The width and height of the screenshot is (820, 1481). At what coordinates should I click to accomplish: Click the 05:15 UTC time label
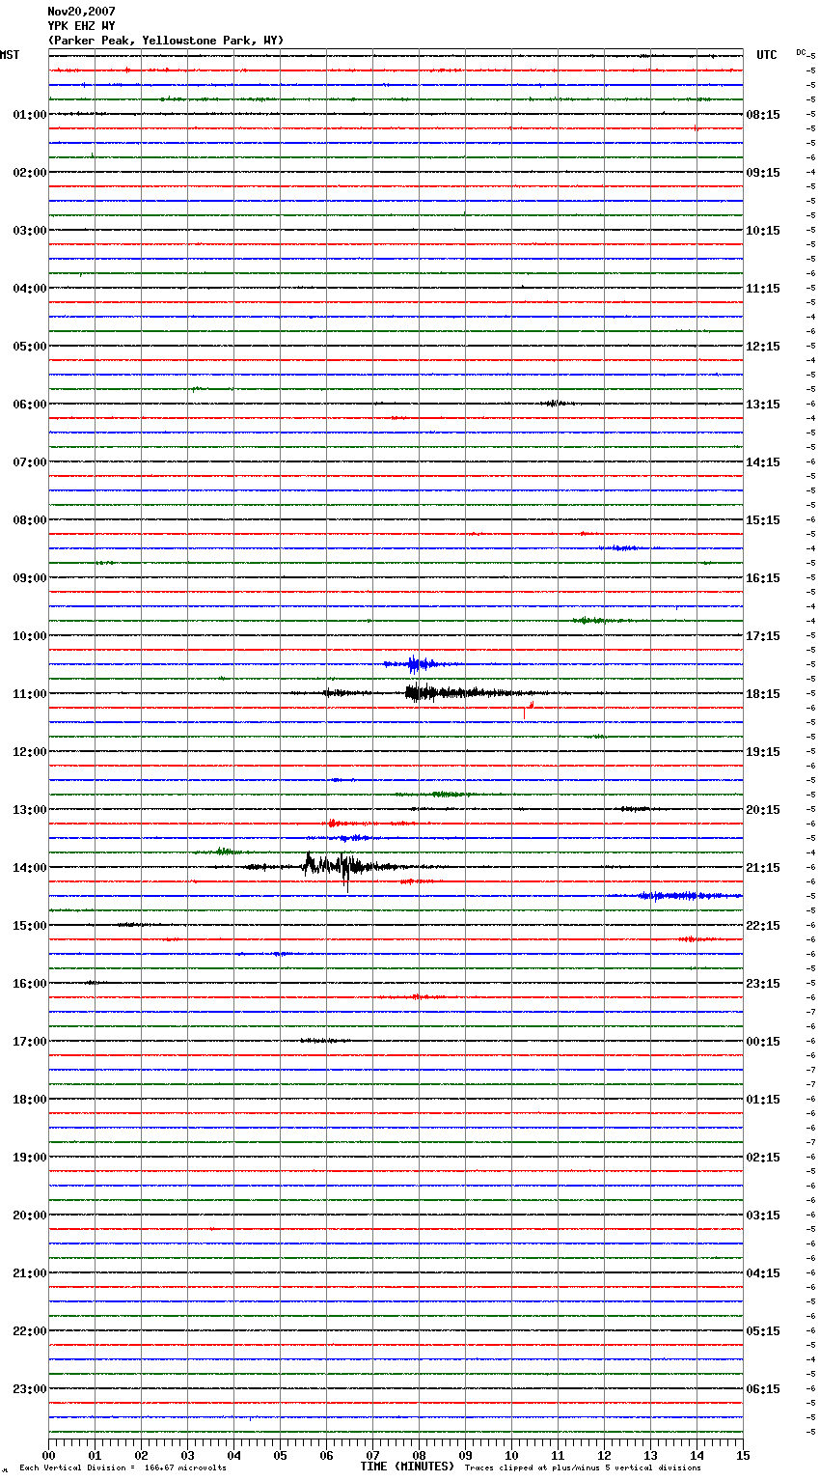763,1331
